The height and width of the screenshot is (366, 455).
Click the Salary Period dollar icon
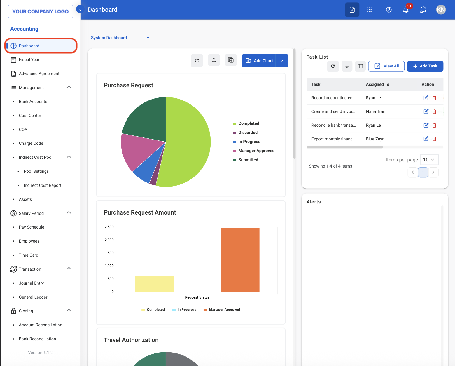point(13,213)
